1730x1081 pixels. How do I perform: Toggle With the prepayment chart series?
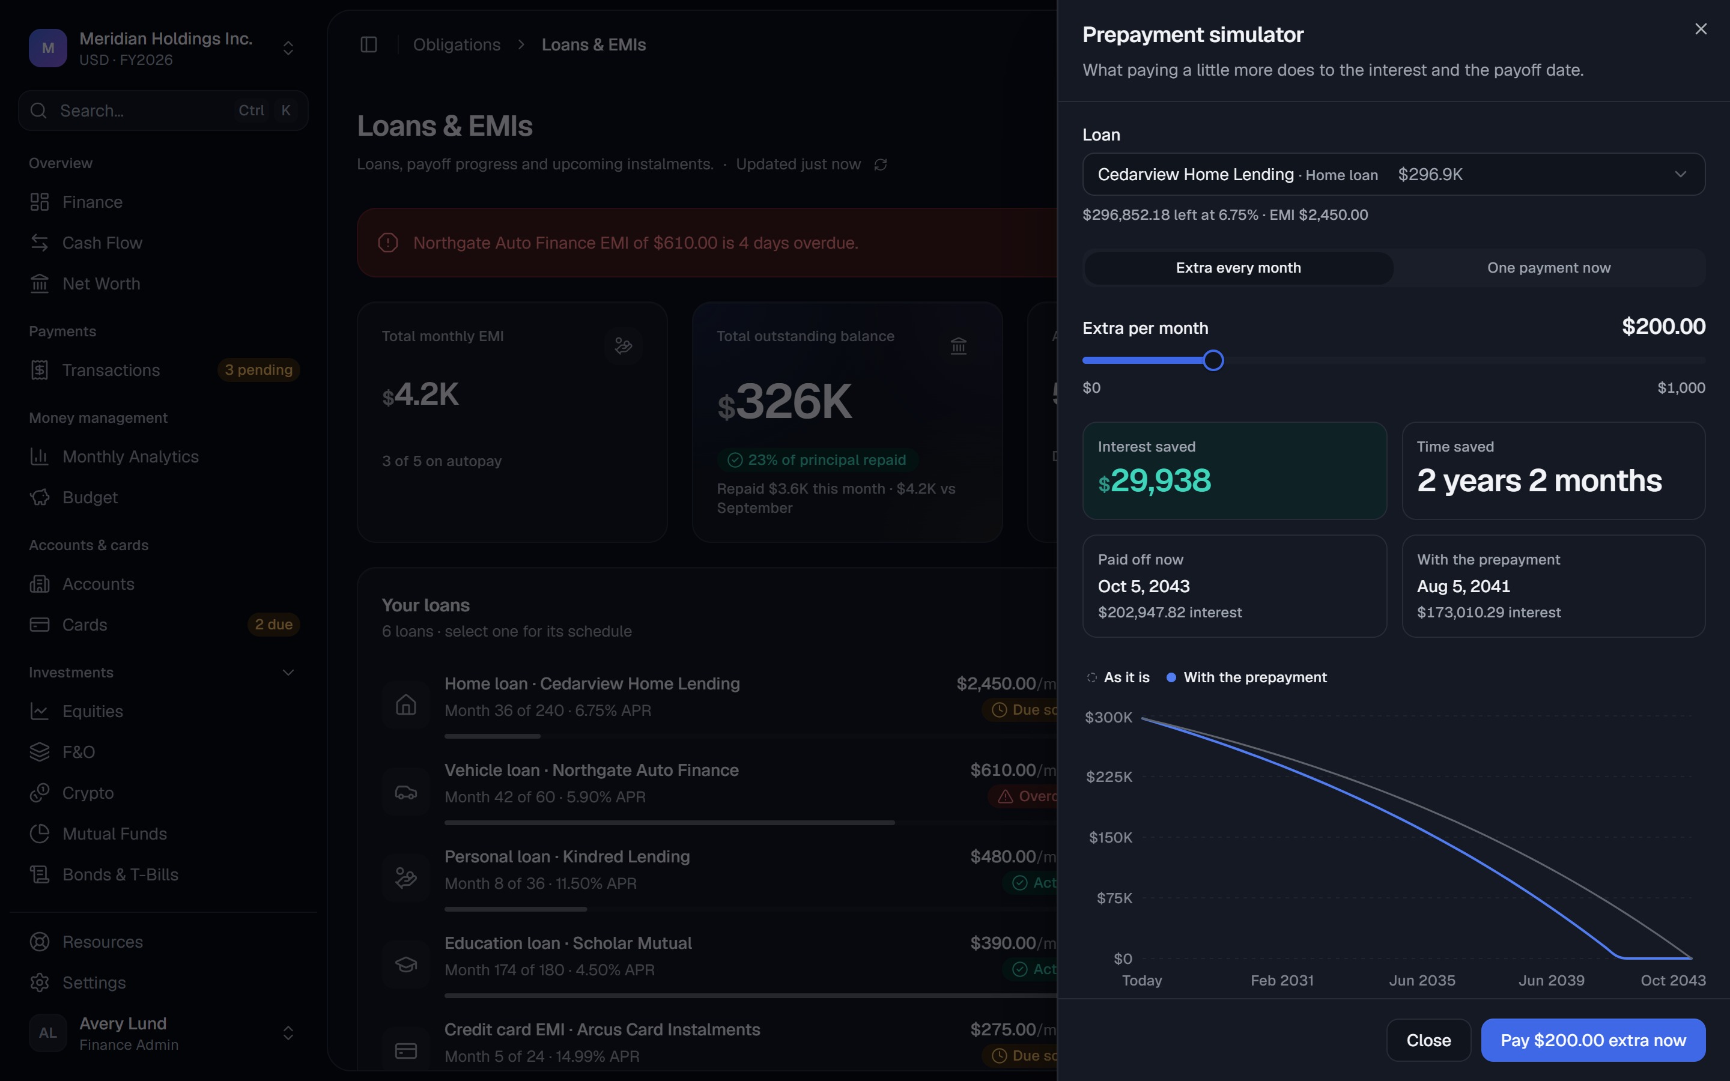(x=1246, y=677)
